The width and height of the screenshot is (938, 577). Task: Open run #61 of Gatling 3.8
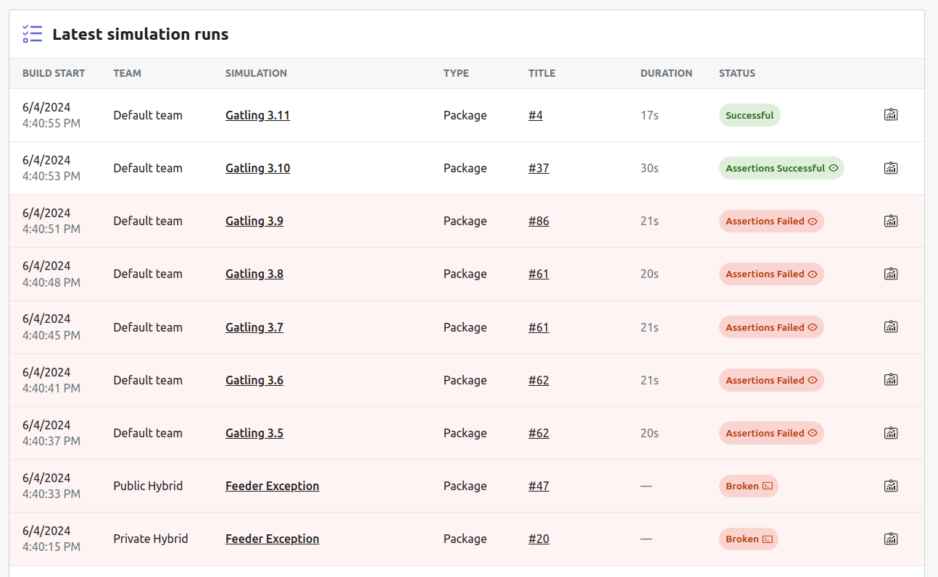click(539, 274)
